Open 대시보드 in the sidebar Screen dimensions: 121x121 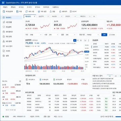pos(11,18)
